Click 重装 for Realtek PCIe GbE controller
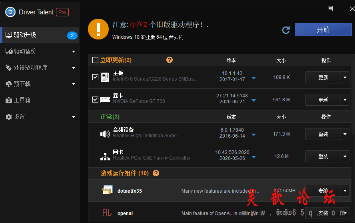Image resolution: width=355 pixels, height=223 pixels. (x=323, y=156)
